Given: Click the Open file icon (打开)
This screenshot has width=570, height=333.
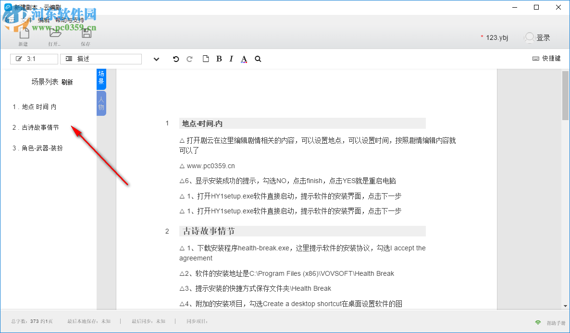Looking at the screenshot, I should [54, 35].
